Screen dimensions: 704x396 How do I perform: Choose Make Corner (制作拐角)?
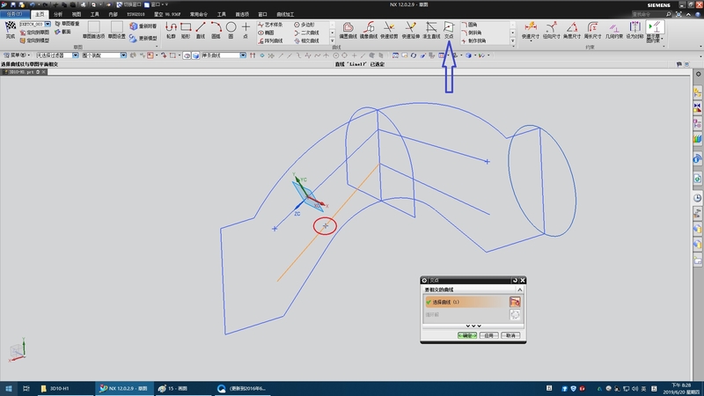tap(473, 40)
